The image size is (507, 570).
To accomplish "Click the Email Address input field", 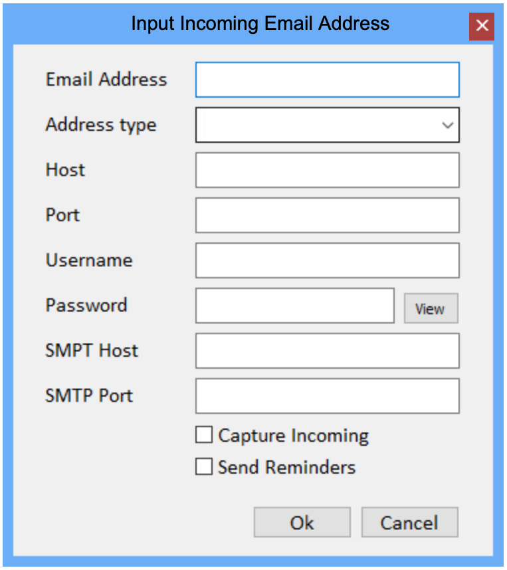I will (x=327, y=80).
